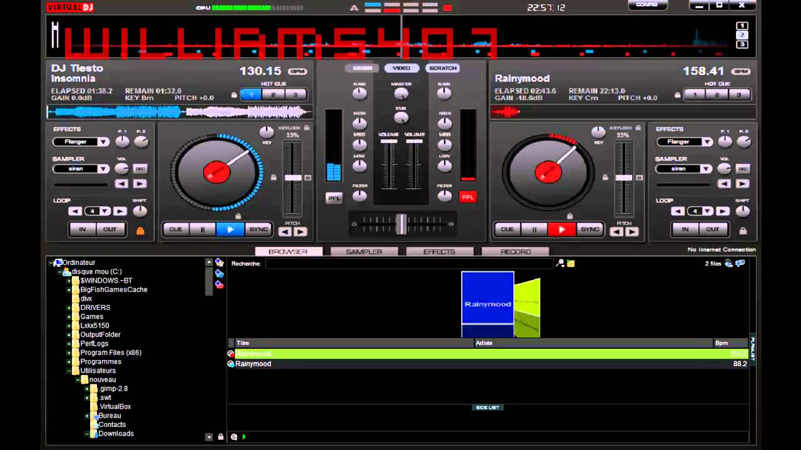
Task: Open the SAMPLER tab
Action: pos(364,252)
